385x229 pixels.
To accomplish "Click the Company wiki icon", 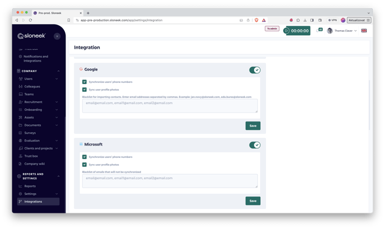I will click(x=21, y=164).
